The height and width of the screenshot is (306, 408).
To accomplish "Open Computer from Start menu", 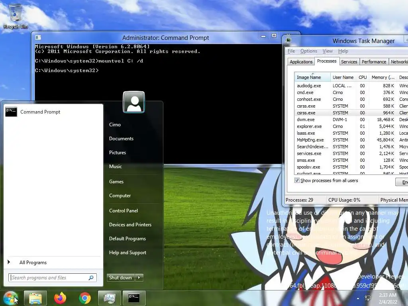I will [x=120, y=196].
